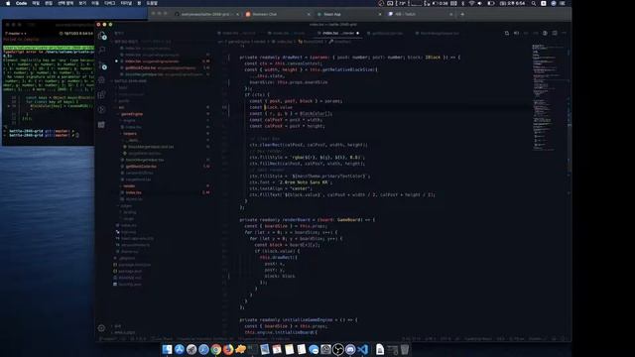Image resolution: width=635 pixels, height=357 pixels.
Task: Open Visual Studio Code from the Dock
Action: point(363,349)
